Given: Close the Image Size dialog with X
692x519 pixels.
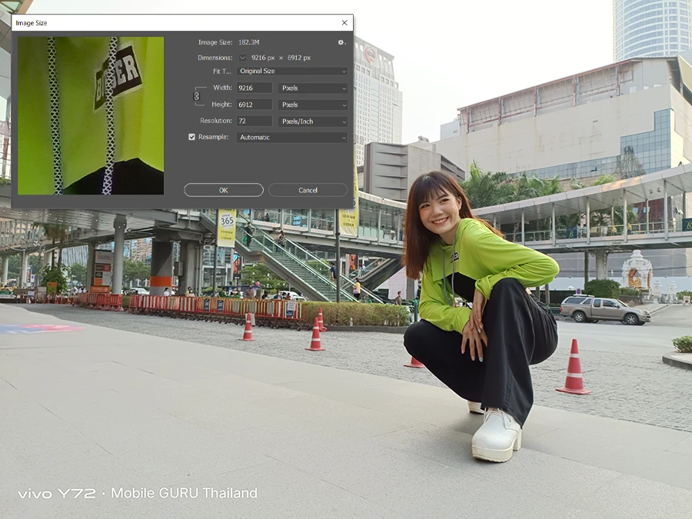Looking at the screenshot, I should (344, 23).
